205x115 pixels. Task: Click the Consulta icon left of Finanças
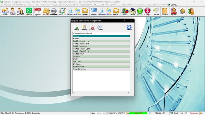(116, 11)
